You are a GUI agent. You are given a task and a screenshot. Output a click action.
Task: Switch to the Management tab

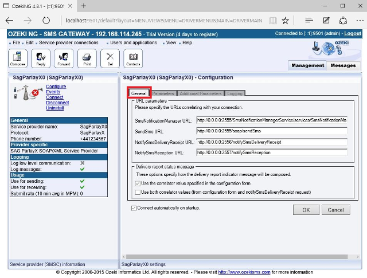coord(307,65)
